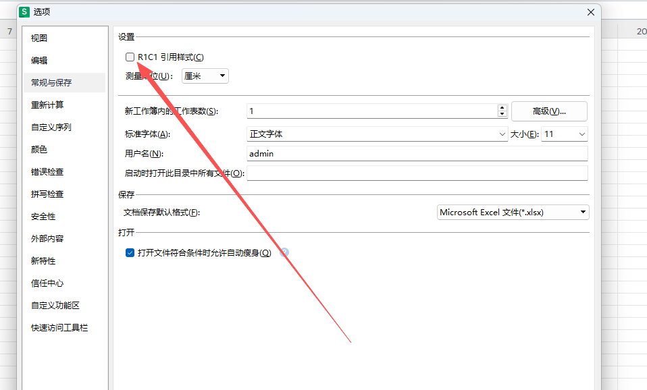Screen dimensions: 647x390
Task: Click the startup directory path input field
Action: coord(417,173)
